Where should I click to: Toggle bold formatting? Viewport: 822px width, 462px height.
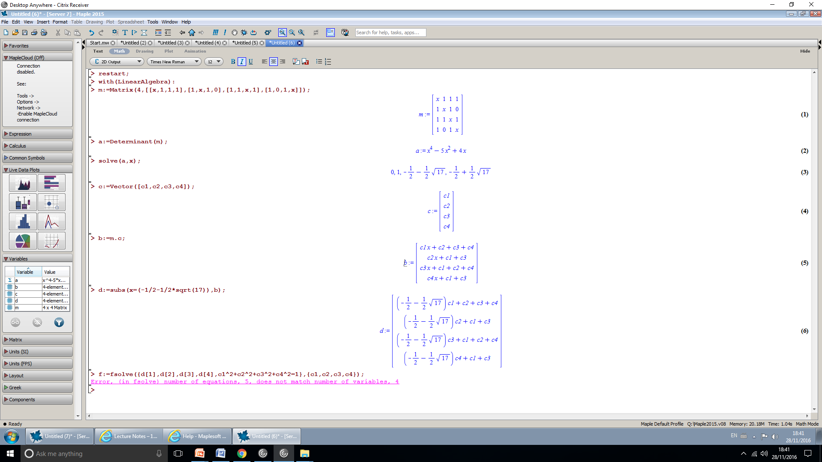pyautogui.click(x=233, y=62)
